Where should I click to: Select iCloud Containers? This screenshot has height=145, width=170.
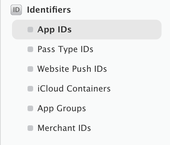point(74,89)
